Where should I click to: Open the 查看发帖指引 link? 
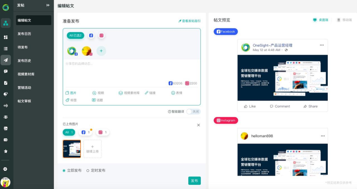click(x=189, y=21)
